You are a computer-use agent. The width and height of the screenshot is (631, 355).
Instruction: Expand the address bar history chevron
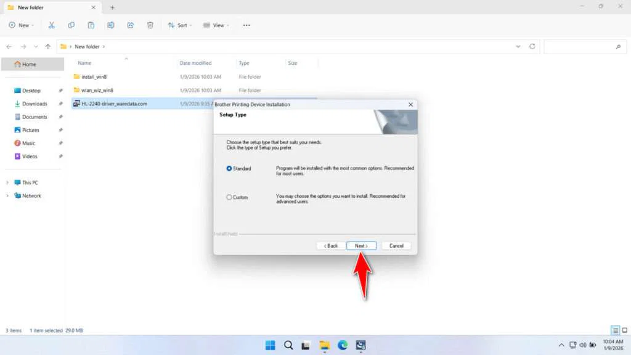coord(518,46)
